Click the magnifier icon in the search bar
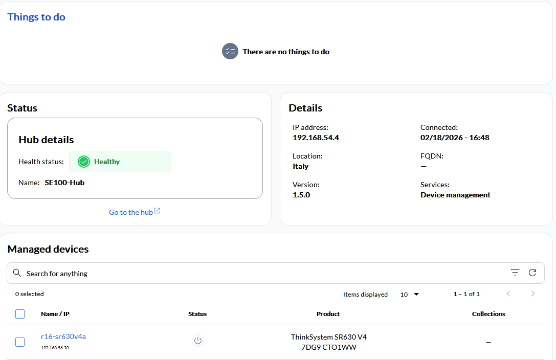The width and height of the screenshot is (556, 360). (x=17, y=273)
